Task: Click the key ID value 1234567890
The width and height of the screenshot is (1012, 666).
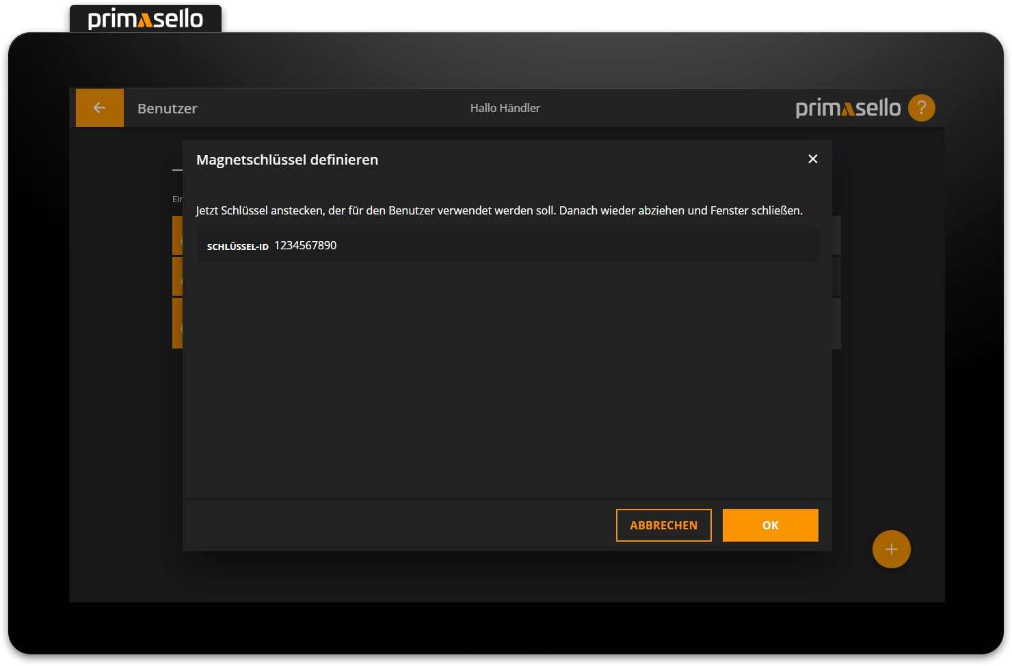Action: click(305, 245)
